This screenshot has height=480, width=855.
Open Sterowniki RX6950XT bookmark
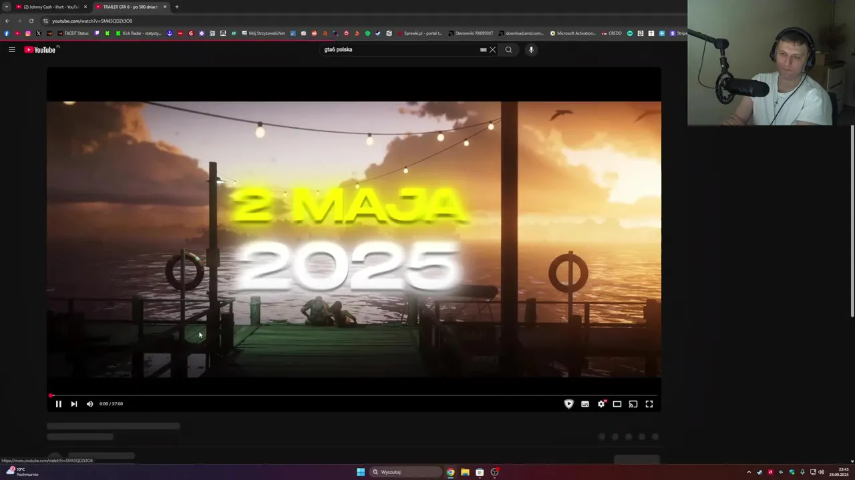(x=471, y=33)
